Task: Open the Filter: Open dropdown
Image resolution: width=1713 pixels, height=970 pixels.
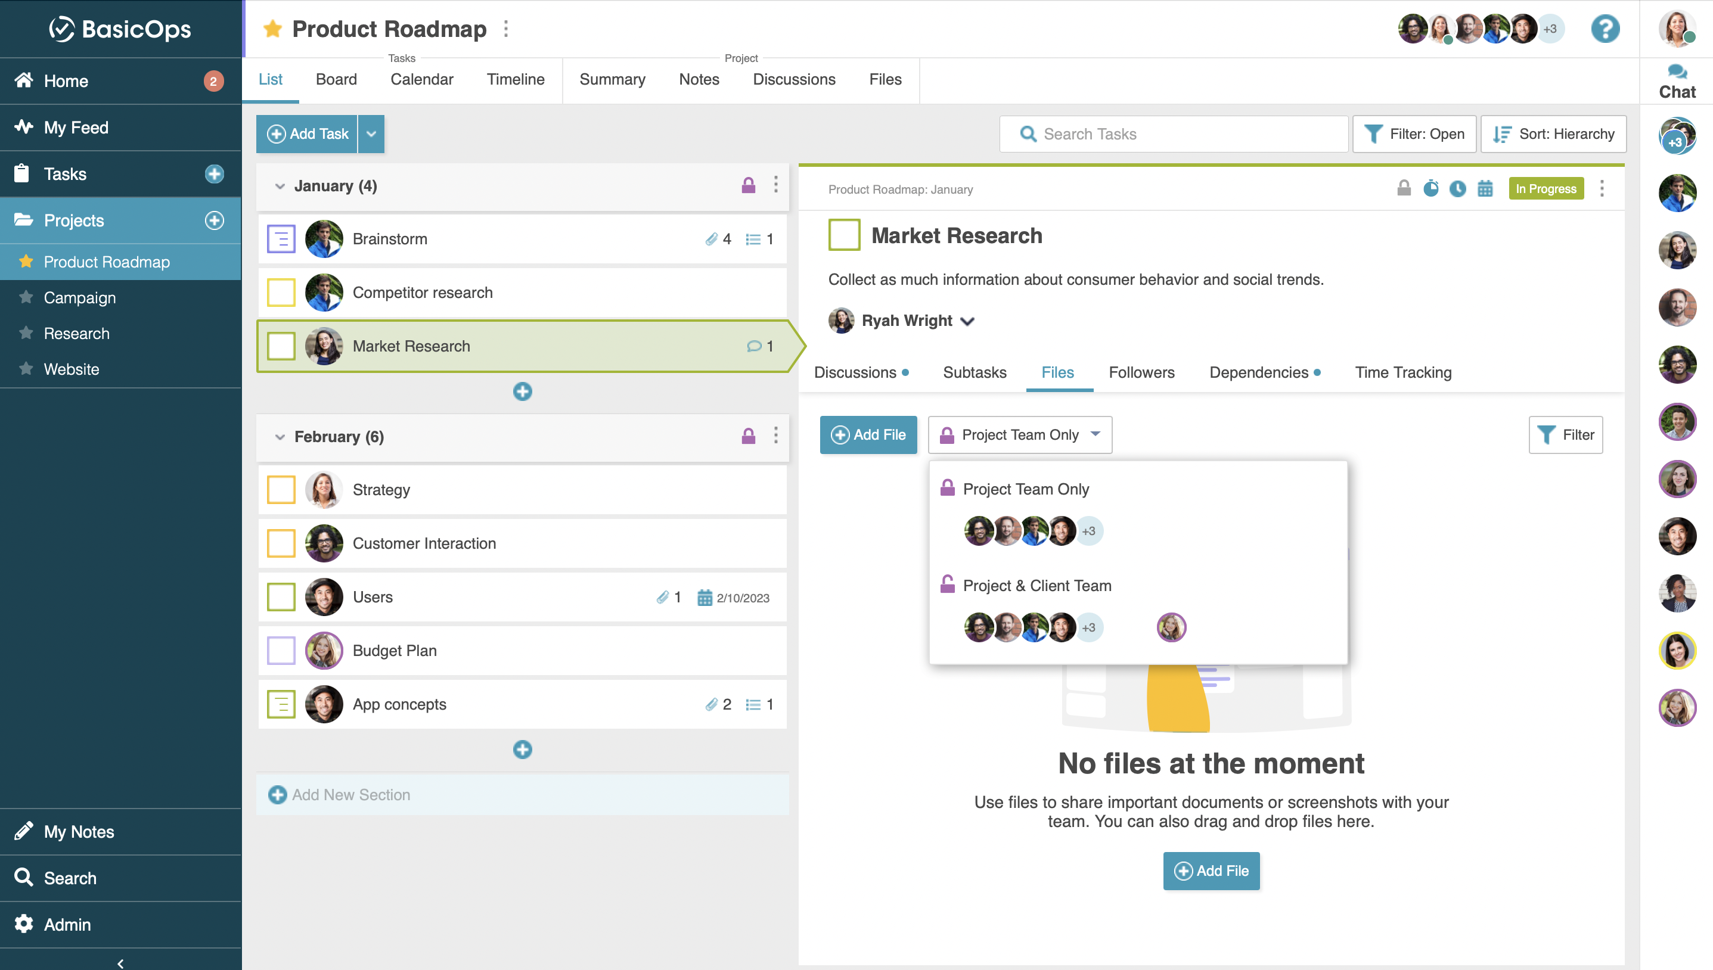Action: point(1414,134)
